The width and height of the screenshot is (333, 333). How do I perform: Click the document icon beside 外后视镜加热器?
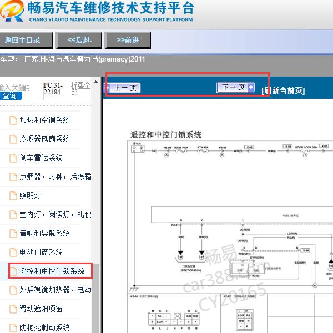tap(13, 290)
